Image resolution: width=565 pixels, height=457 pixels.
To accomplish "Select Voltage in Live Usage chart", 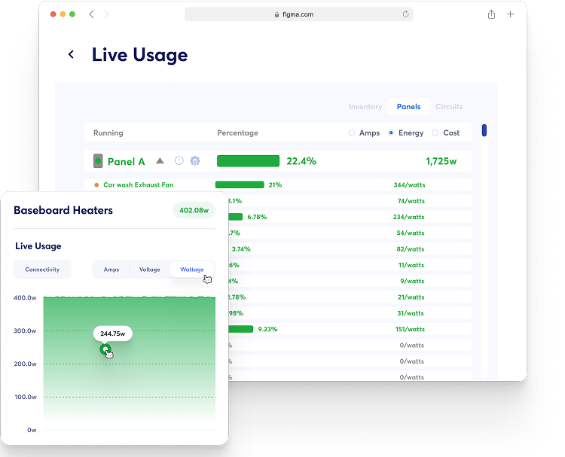I will [x=149, y=270].
